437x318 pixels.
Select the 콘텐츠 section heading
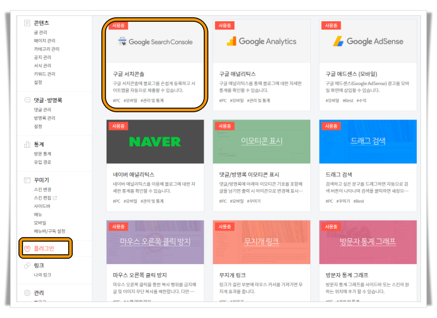click(x=41, y=23)
